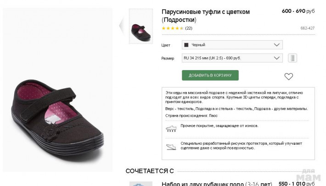Click the Сочетается с section heading

coord(150,171)
